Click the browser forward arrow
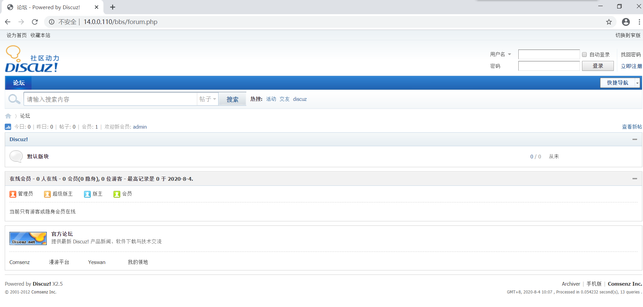Image resolution: width=643 pixels, height=307 pixels. pos(21,22)
